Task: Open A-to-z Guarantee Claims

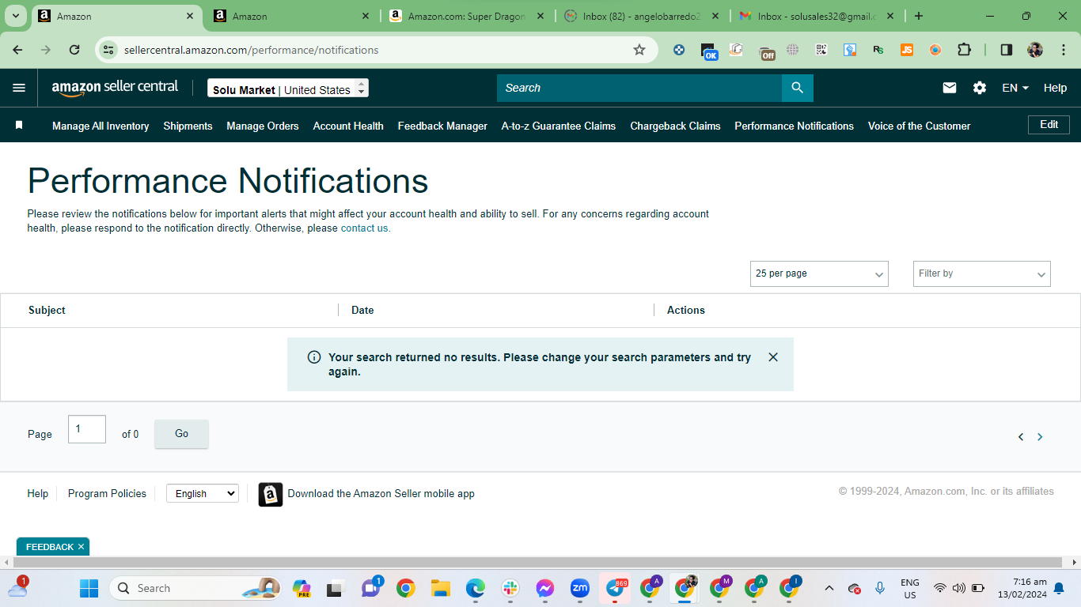Action: point(559,126)
